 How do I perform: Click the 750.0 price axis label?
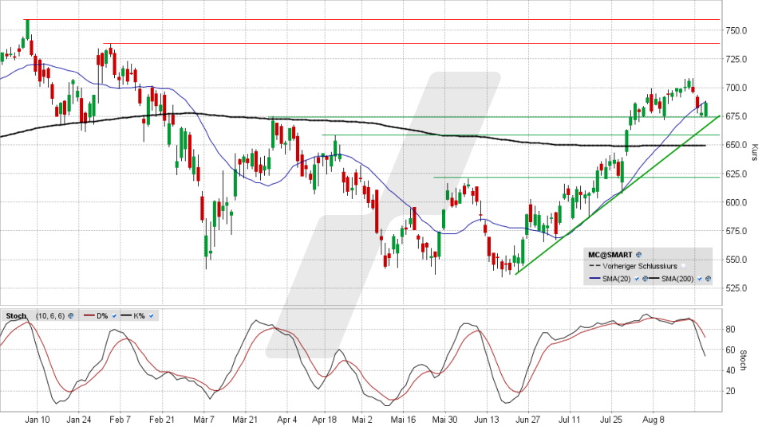[736, 30]
